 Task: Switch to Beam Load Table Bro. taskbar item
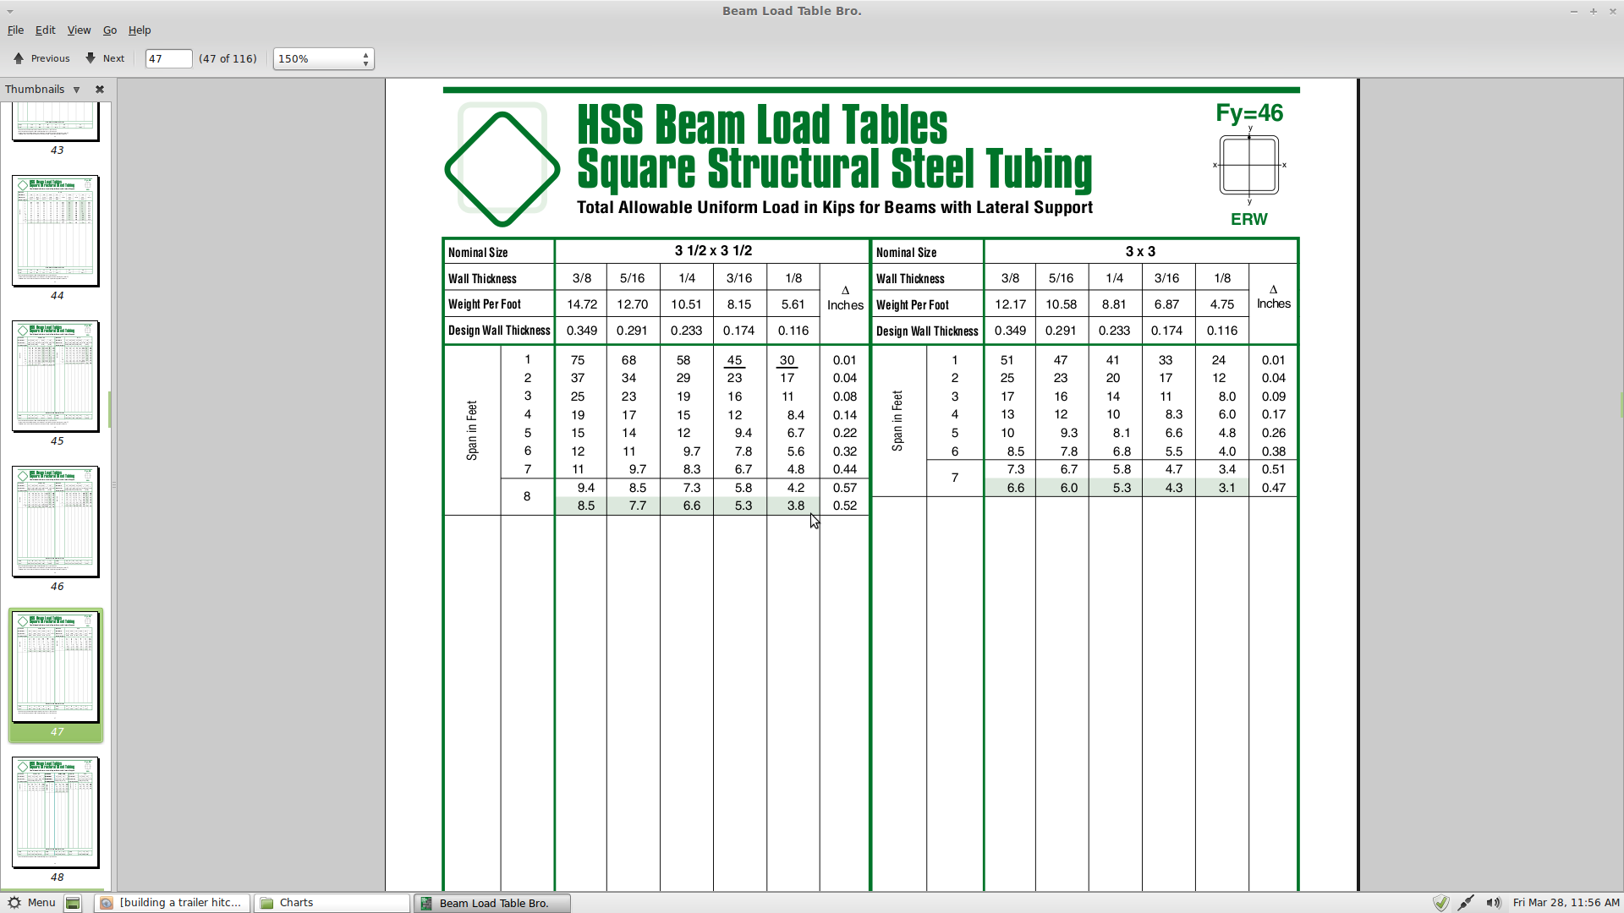tap(492, 903)
